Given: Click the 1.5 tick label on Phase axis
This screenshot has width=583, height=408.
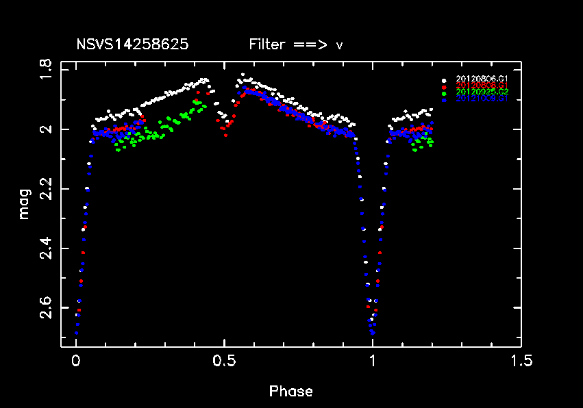Looking at the screenshot, I should coord(521,361).
